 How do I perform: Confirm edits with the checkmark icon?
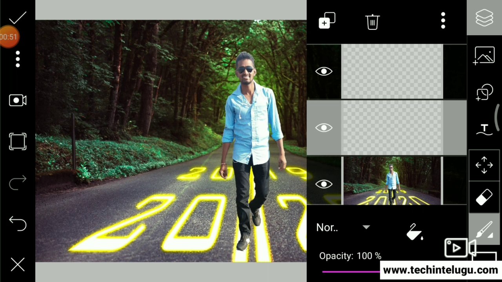point(18,18)
